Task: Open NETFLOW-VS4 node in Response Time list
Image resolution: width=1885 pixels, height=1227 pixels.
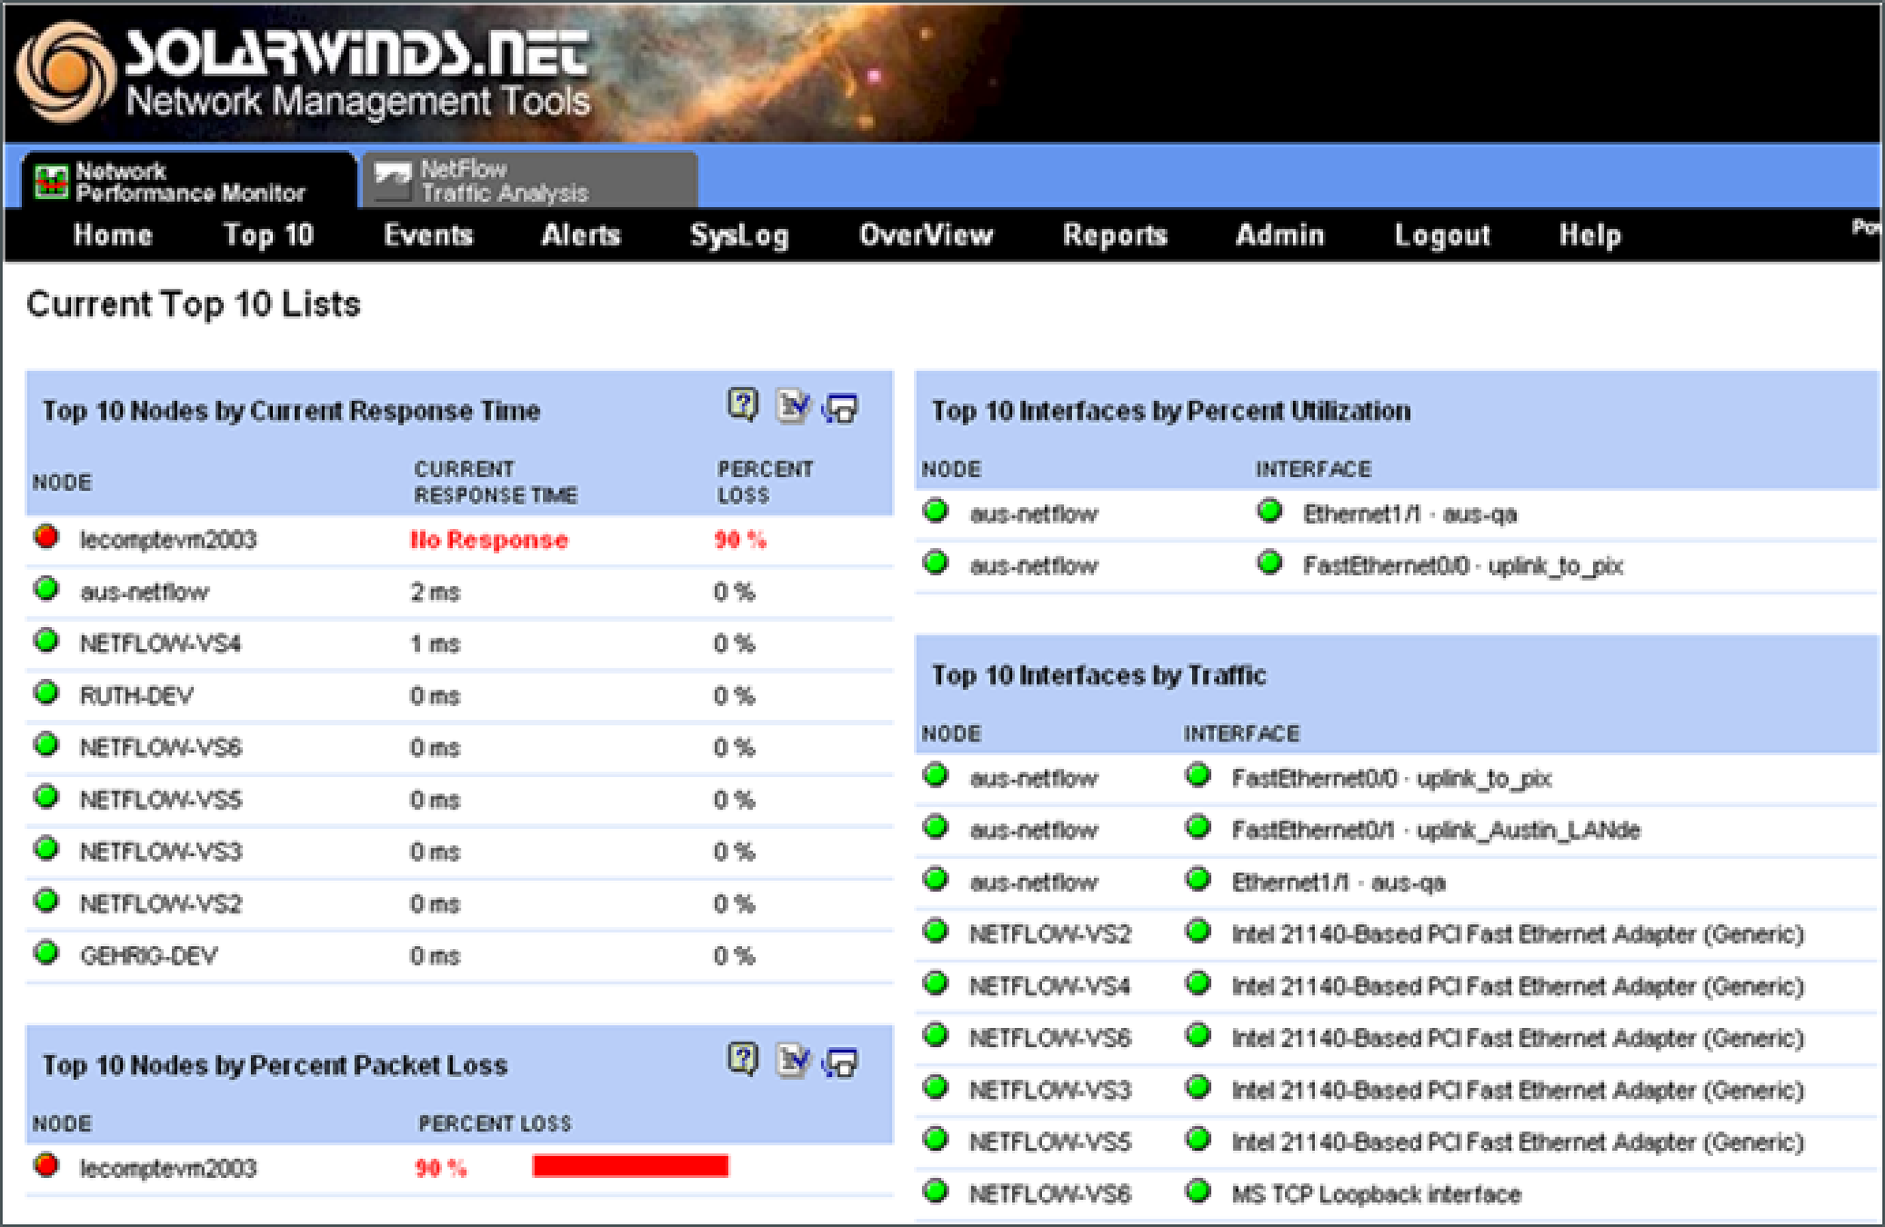Action: click(161, 644)
